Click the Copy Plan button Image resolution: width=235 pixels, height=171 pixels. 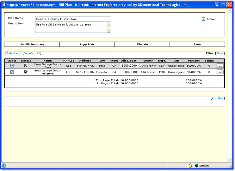coord(87,44)
